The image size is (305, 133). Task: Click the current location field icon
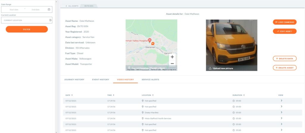pyautogui.click(x=50, y=20)
